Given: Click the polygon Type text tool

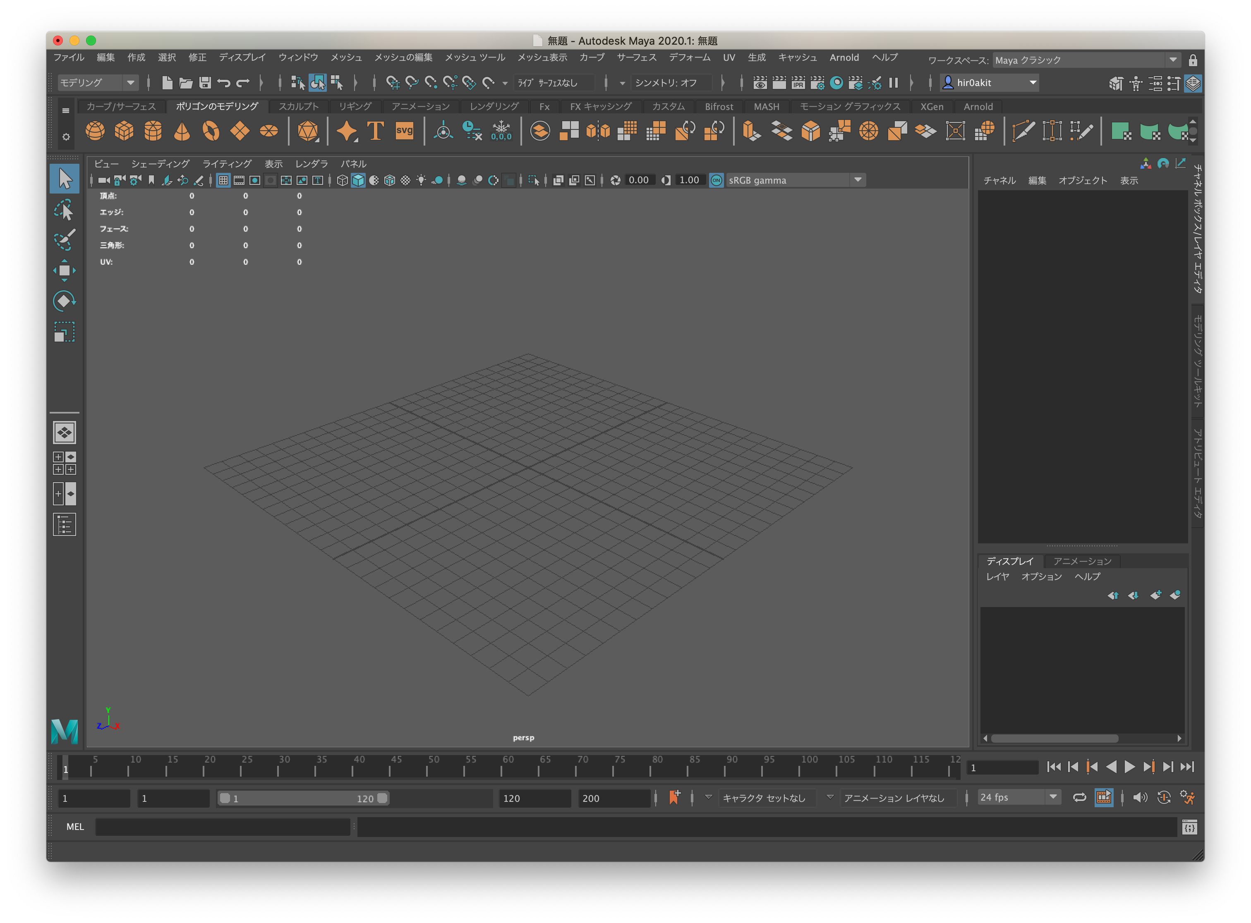Looking at the screenshot, I should (376, 132).
